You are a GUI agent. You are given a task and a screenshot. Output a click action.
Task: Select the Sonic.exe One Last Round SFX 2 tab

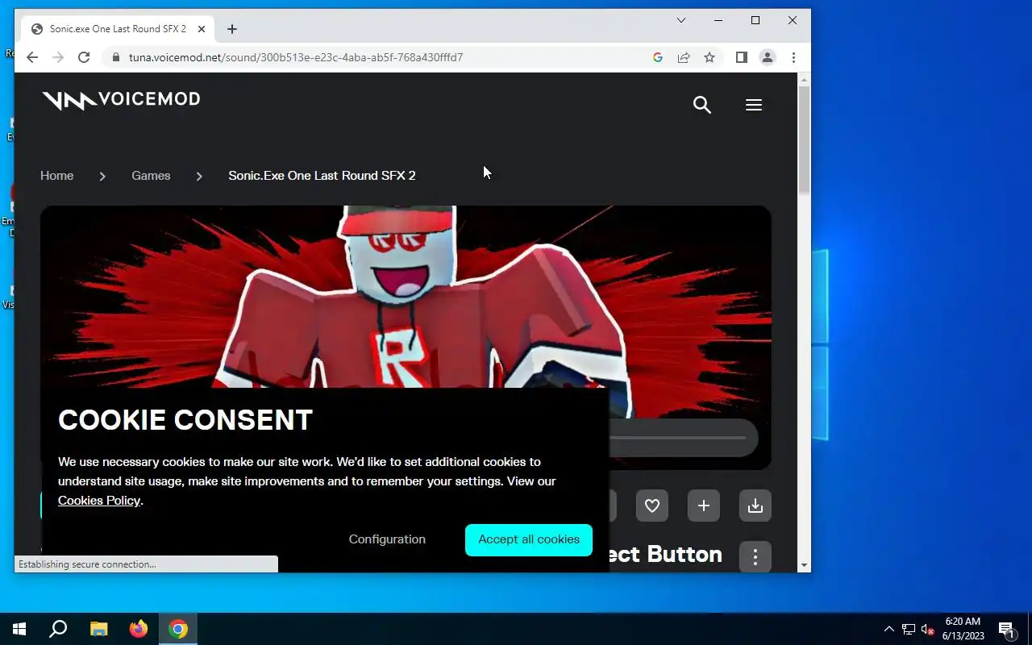click(118, 29)
